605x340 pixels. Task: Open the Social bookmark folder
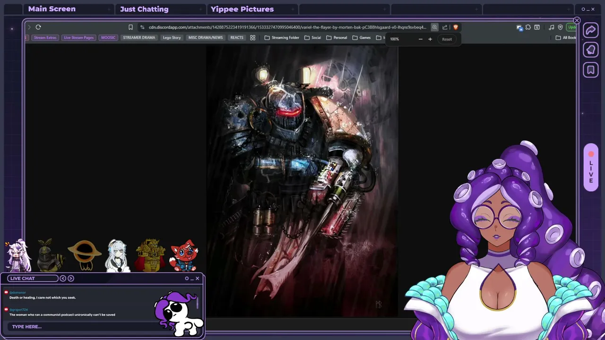(313, 38)
